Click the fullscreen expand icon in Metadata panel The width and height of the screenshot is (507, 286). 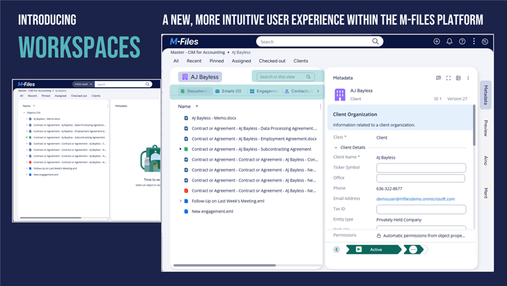(x=448, y=78)
